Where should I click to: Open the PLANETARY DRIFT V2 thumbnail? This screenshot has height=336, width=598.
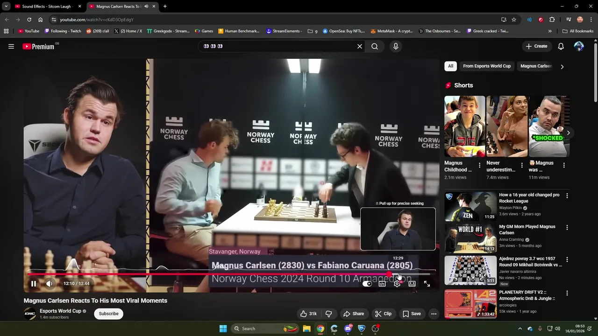pos(470,304)
